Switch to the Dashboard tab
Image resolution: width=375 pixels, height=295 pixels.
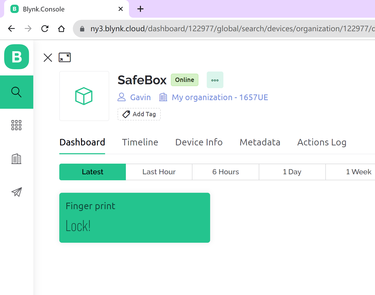(82, 142)
